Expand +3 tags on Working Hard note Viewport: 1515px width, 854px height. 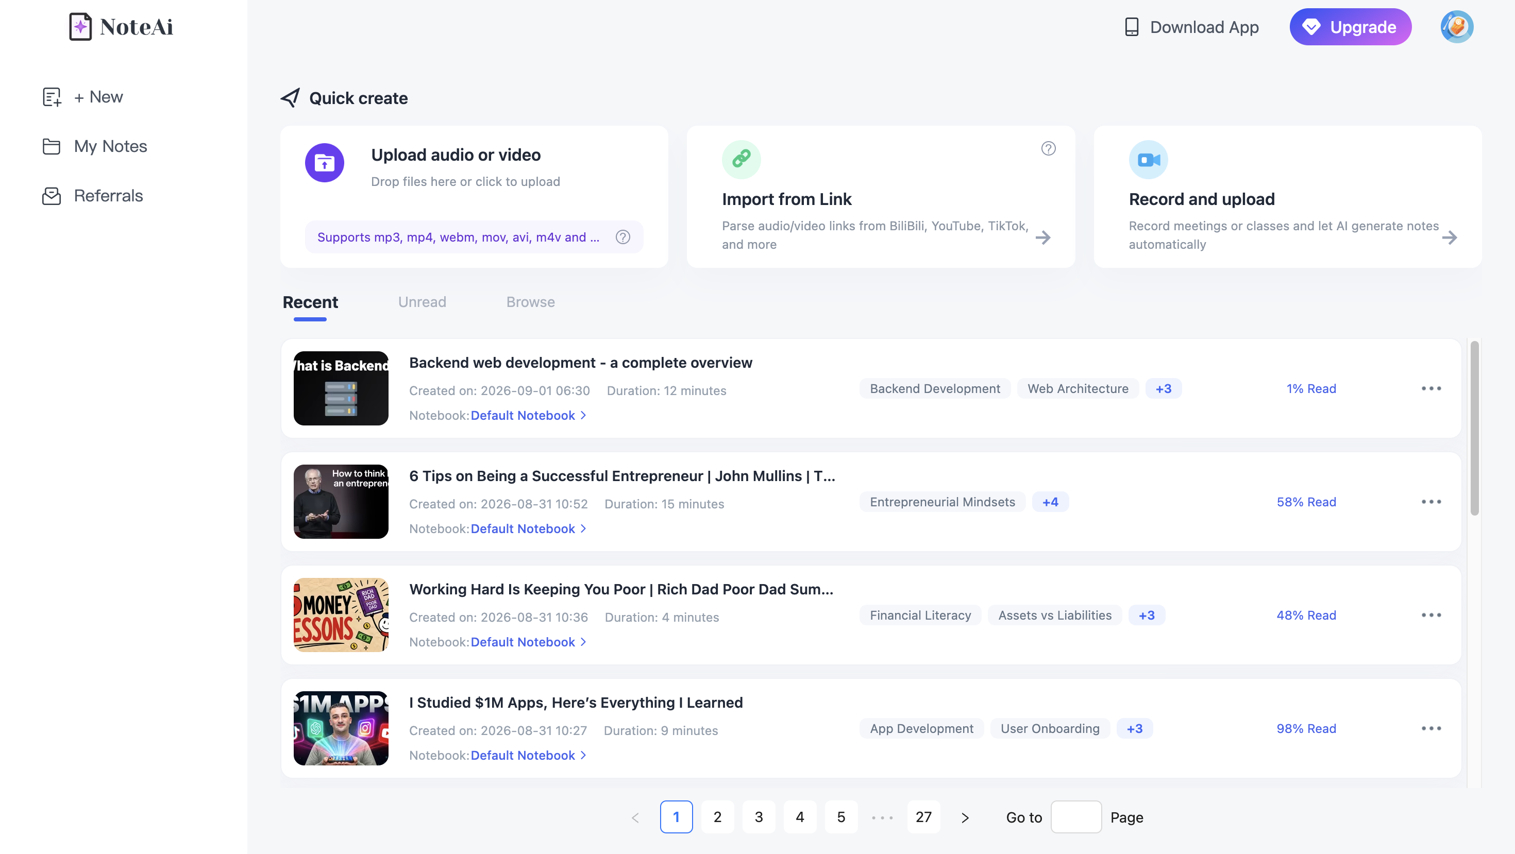[x=1147, y=616]
